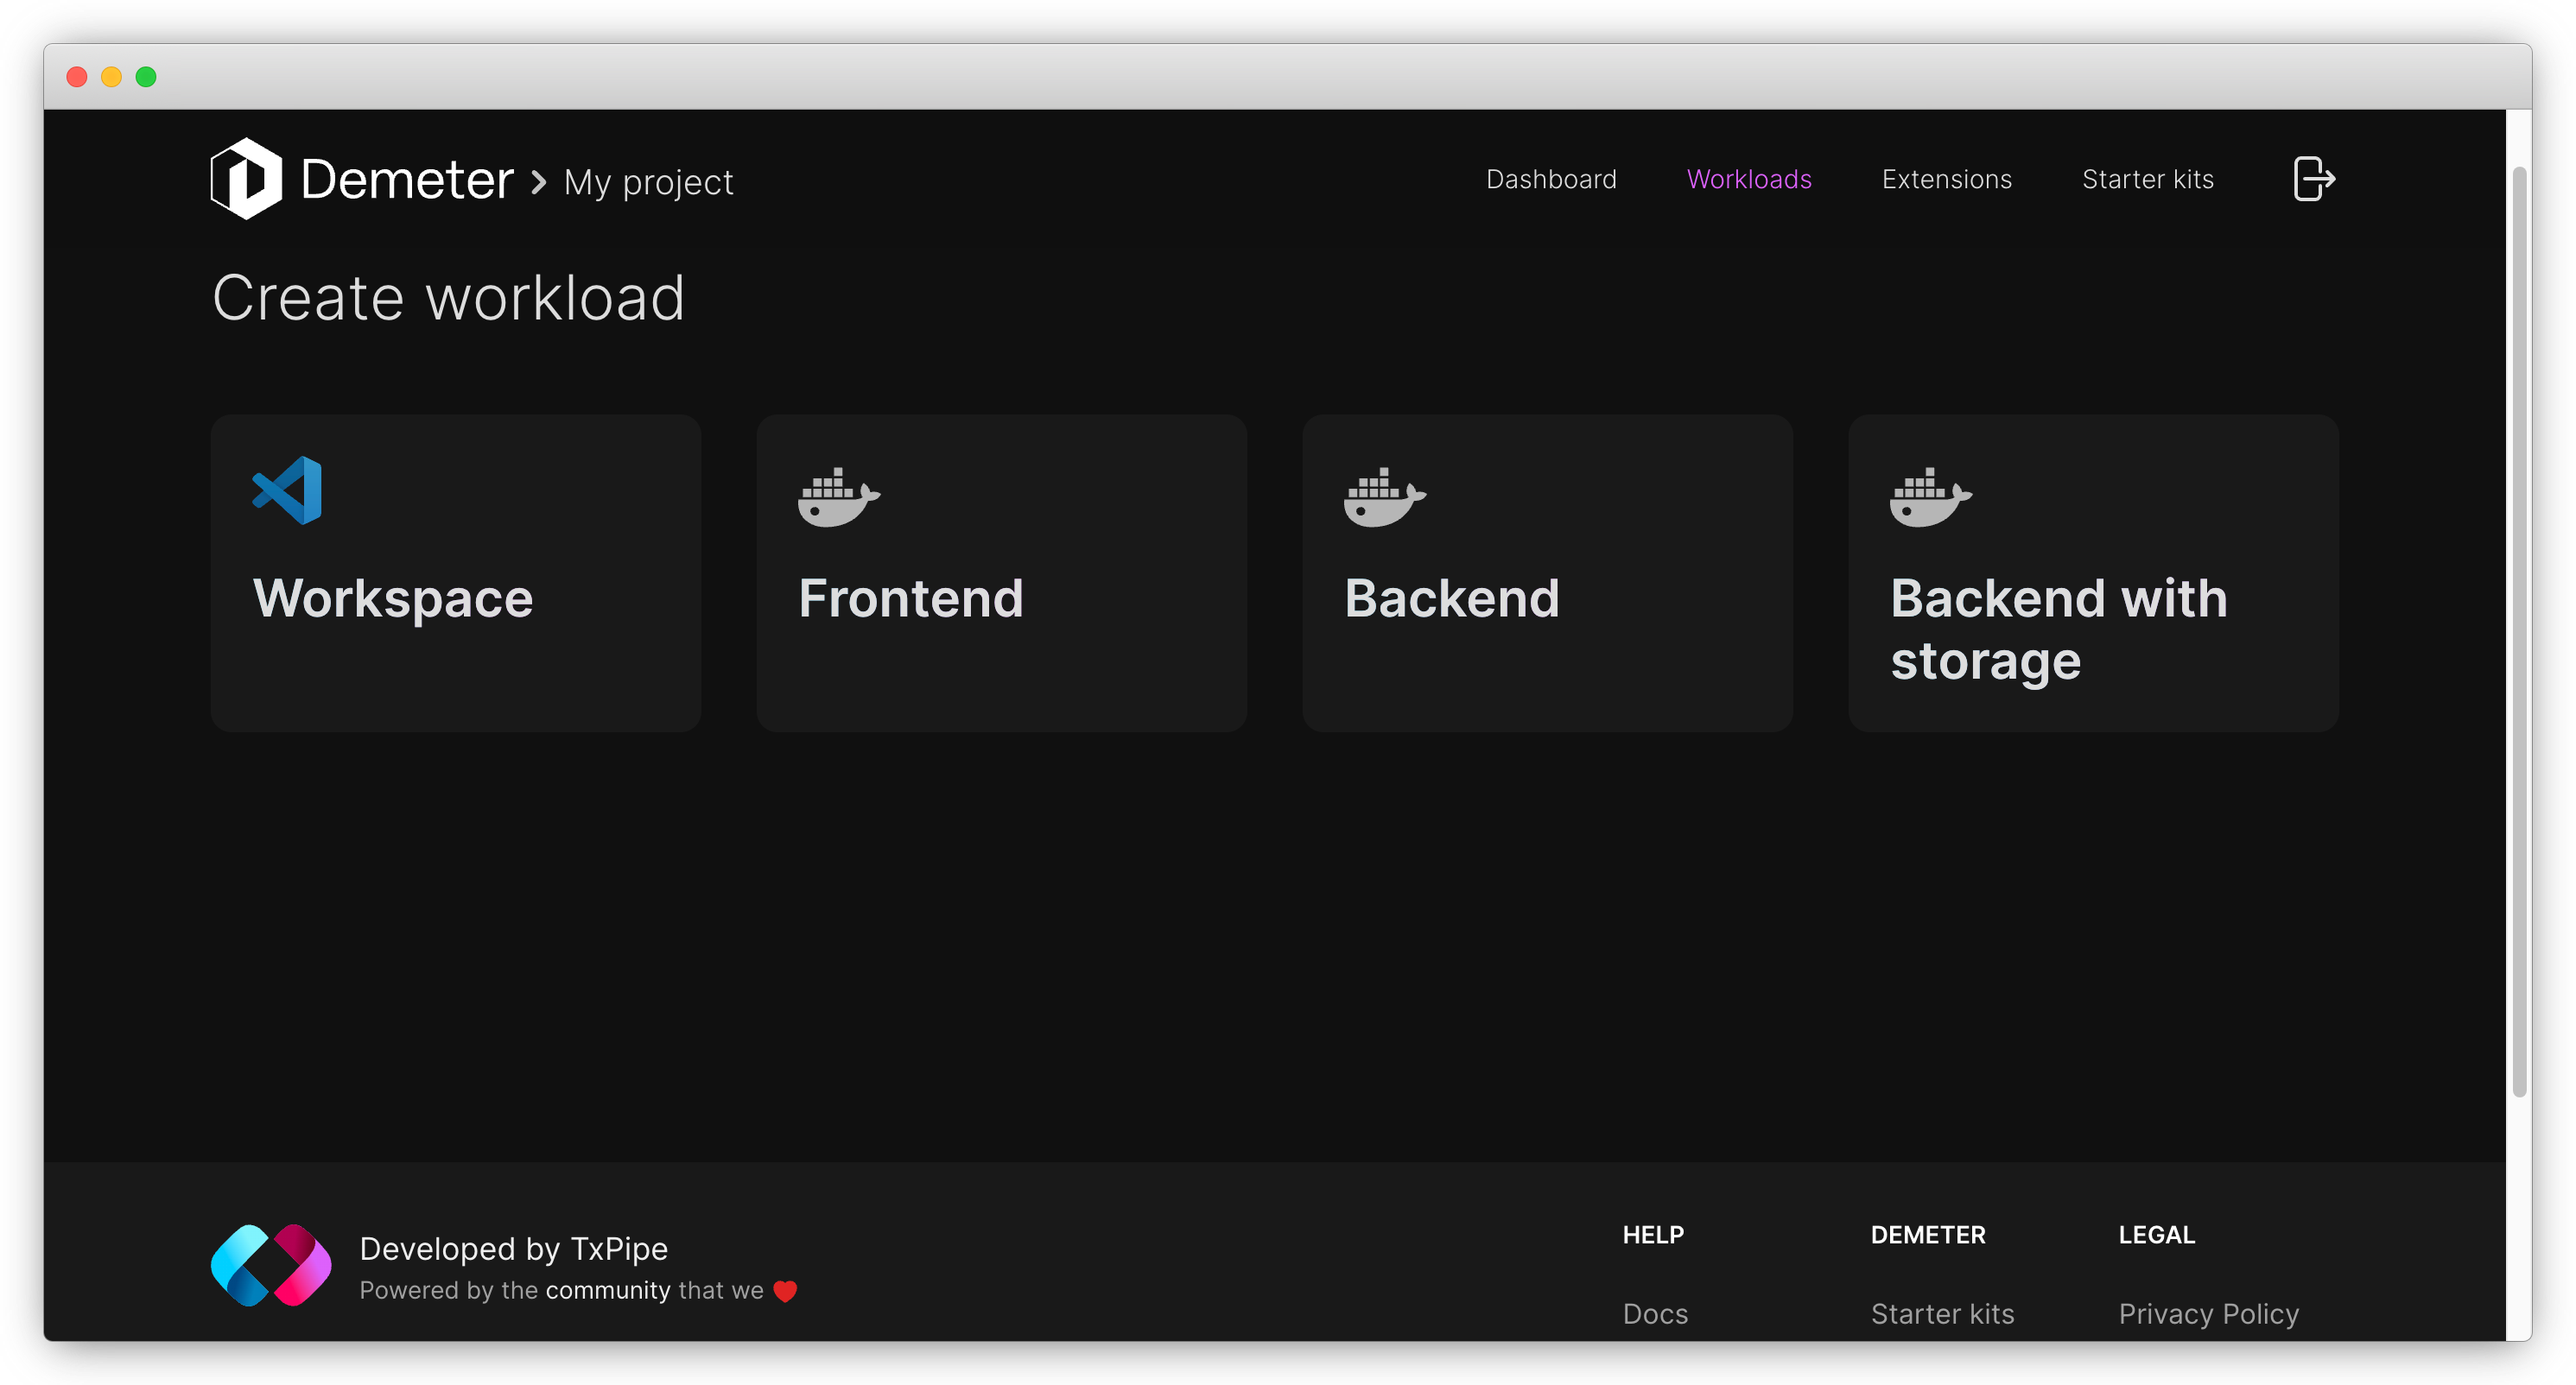The image size is (2576, 1385).
Task: Open Starter kits in top navigation
Action: (2147, 179)
